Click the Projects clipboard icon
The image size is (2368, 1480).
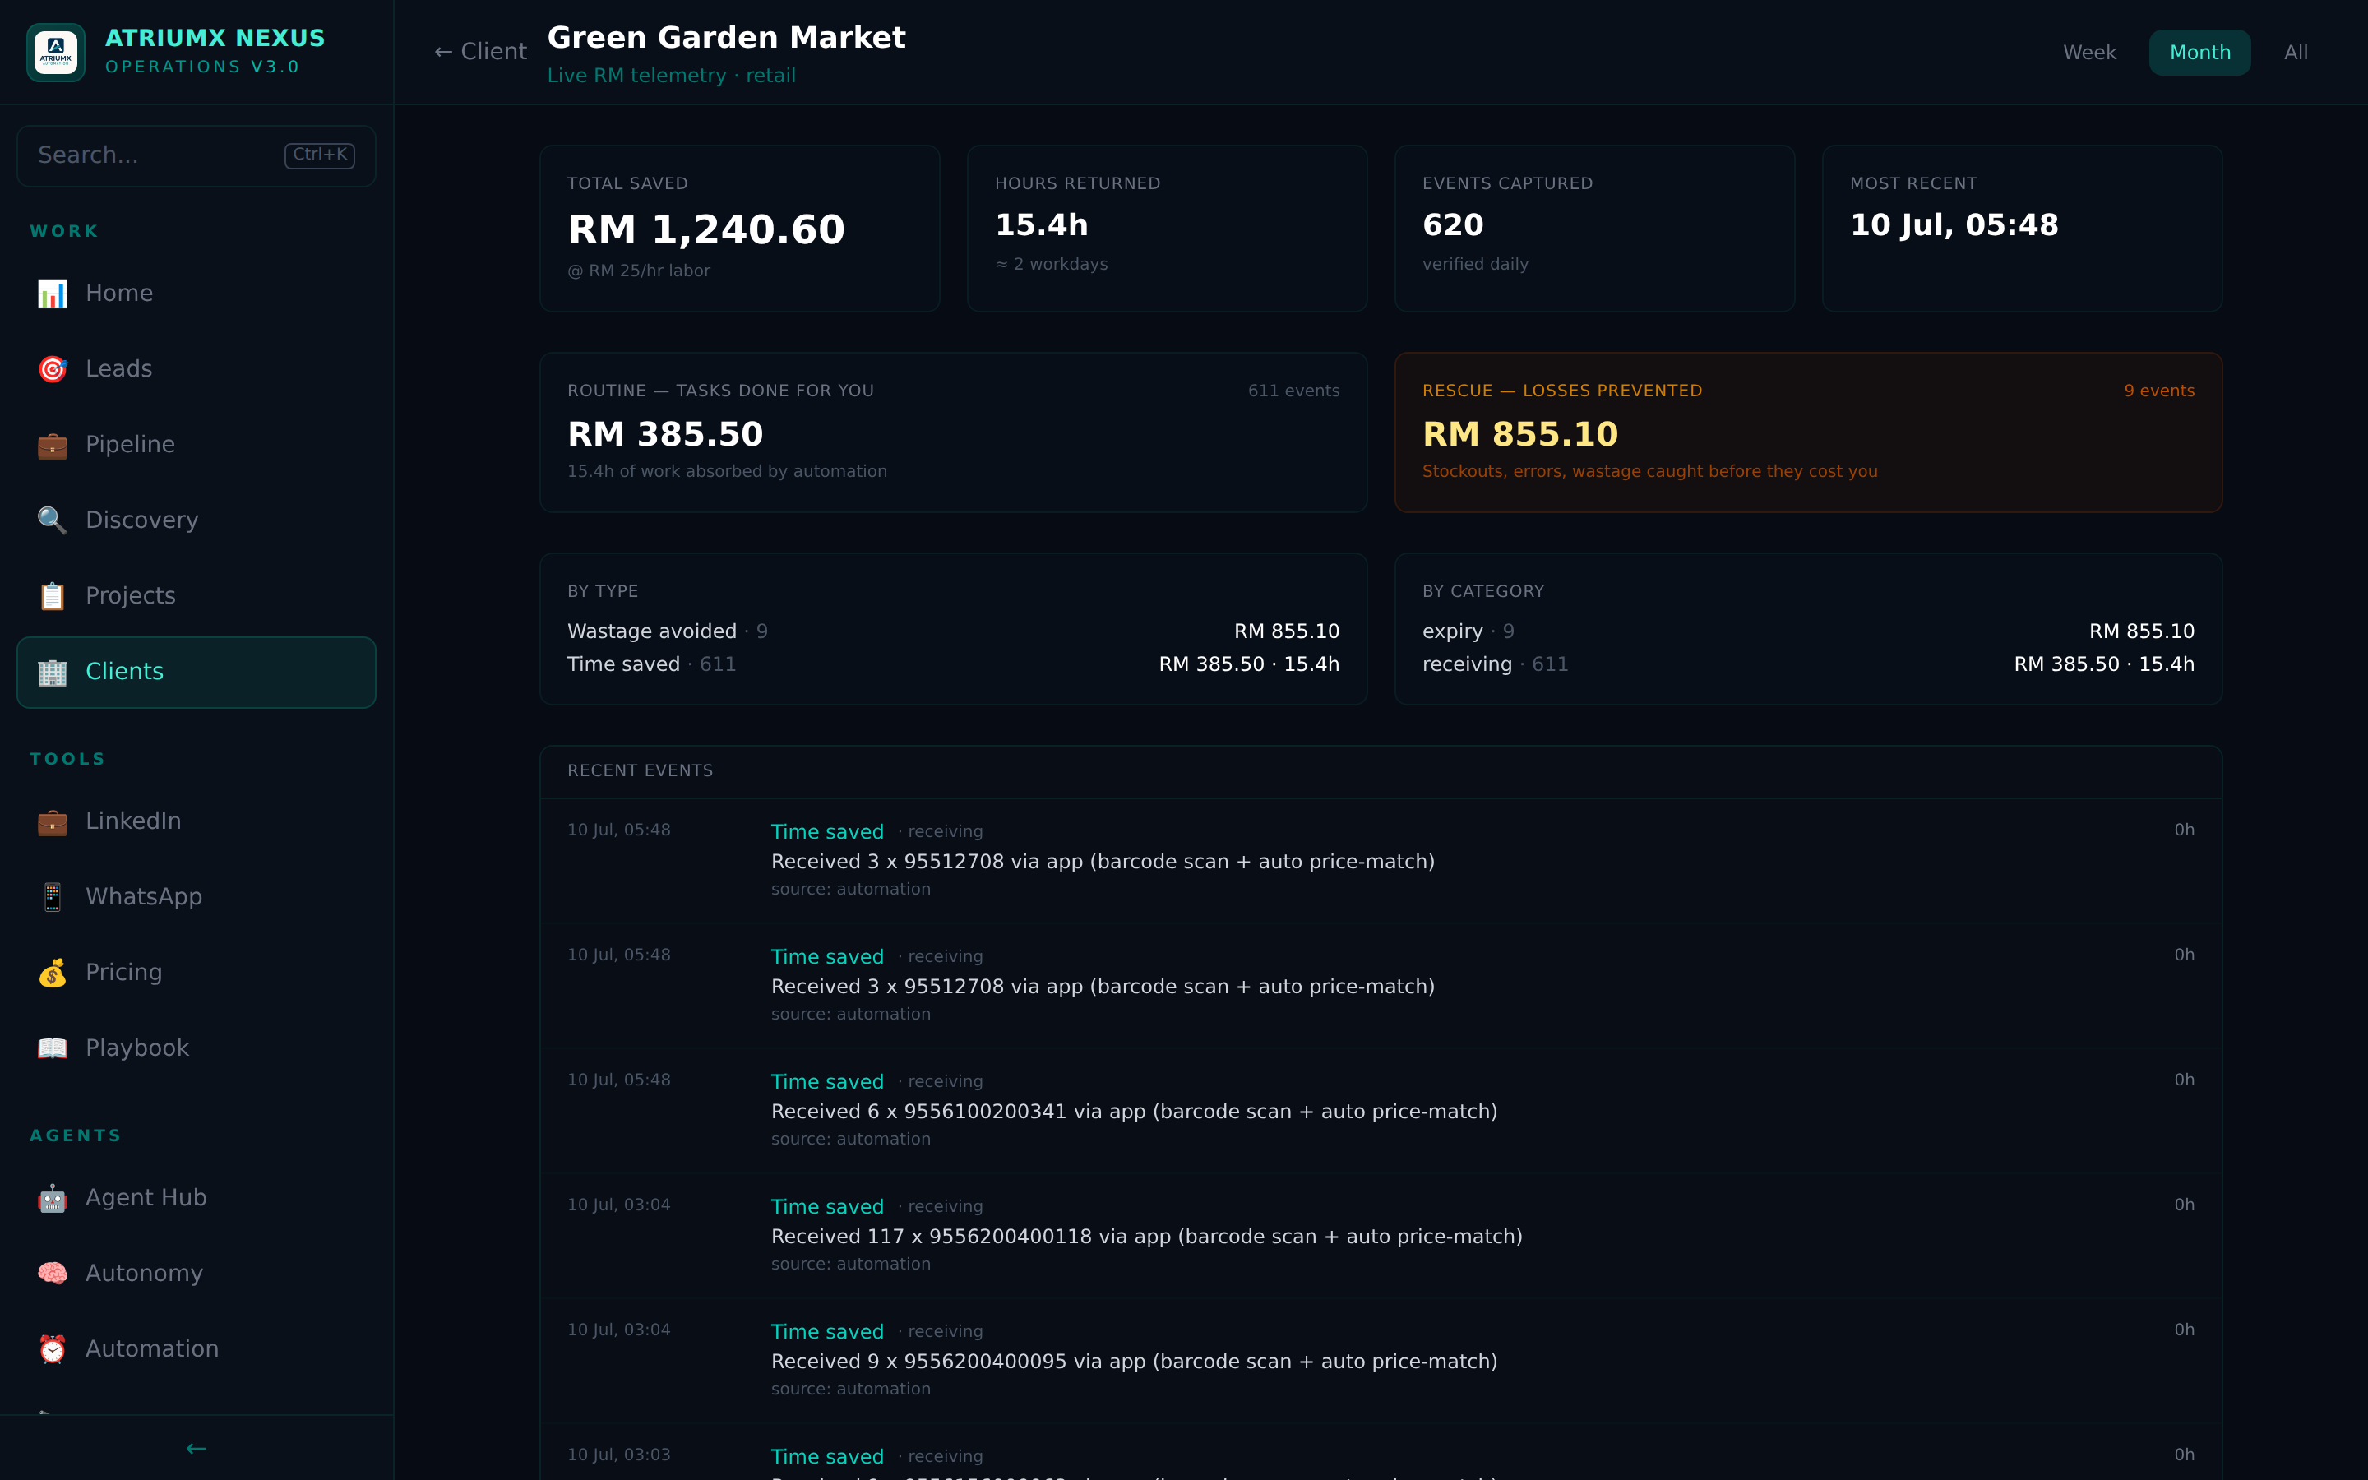point(52,596)
